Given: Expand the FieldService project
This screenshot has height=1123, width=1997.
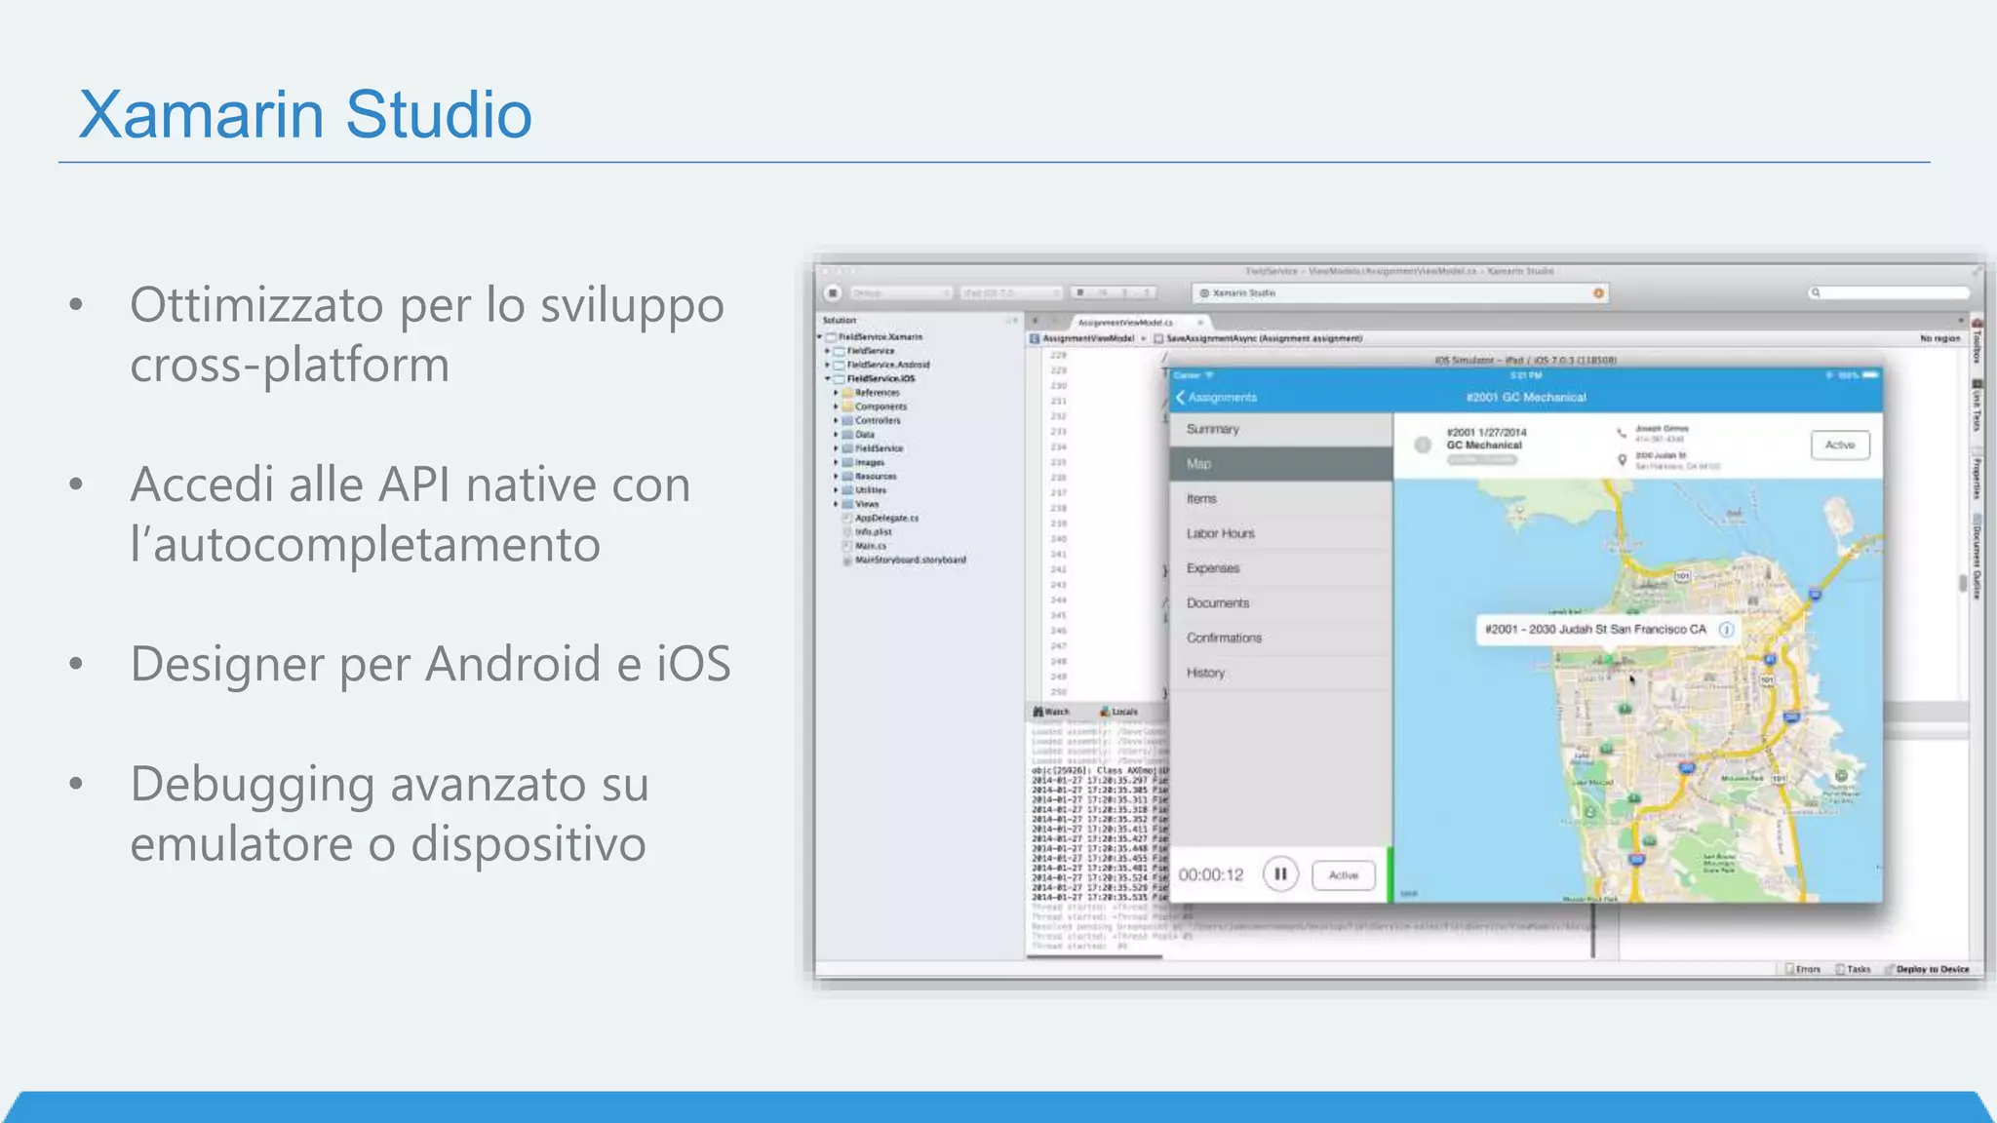Looking at the screenshot, I should [828, 351].
